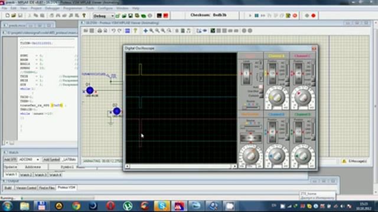Open the Proteus VSM output tab
This screenshot has height=212, width=378.
(66, 187)
